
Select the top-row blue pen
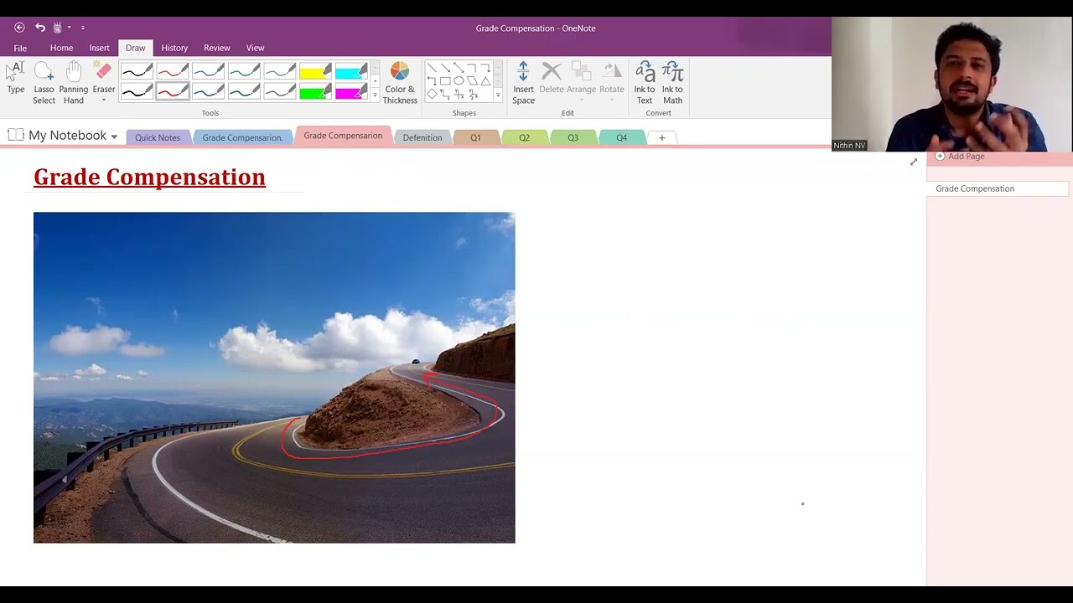coord(209,71)
